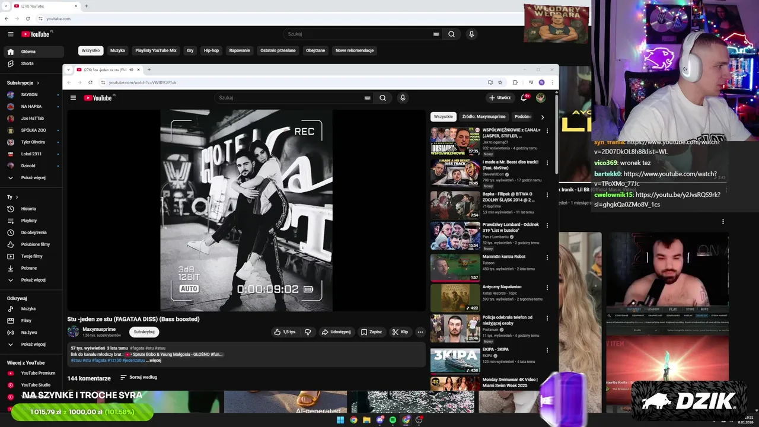The width and height of the screenshot is (759, 427).
Task: Reload the front Chrome window page
Action: pos(90,82)
